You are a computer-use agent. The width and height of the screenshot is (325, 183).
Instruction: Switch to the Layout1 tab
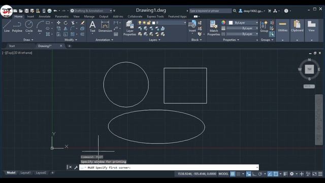(x=25, y=173)
